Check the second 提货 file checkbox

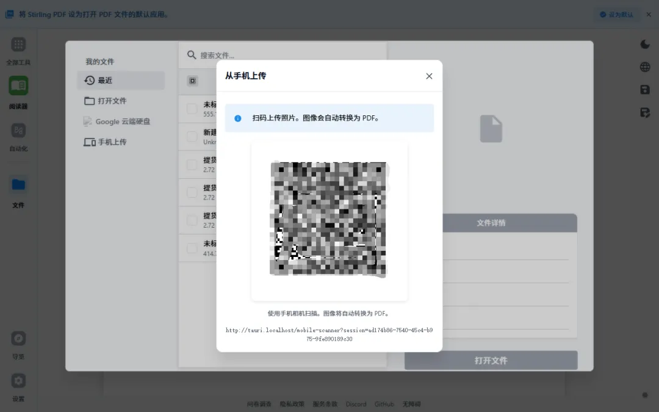pyautogui.click(x=192, y=192)
